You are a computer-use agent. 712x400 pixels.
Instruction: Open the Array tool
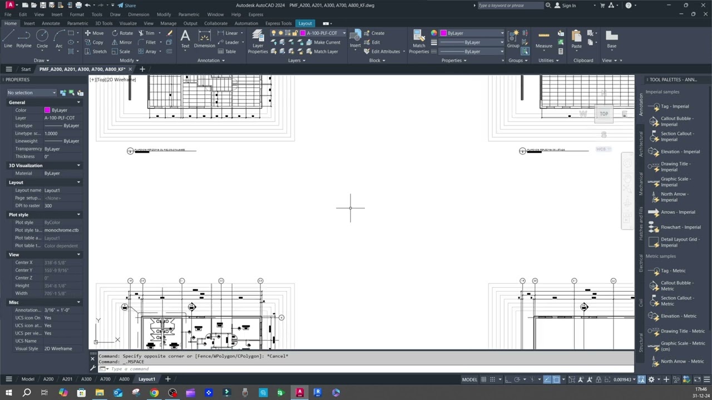[147, 52]
